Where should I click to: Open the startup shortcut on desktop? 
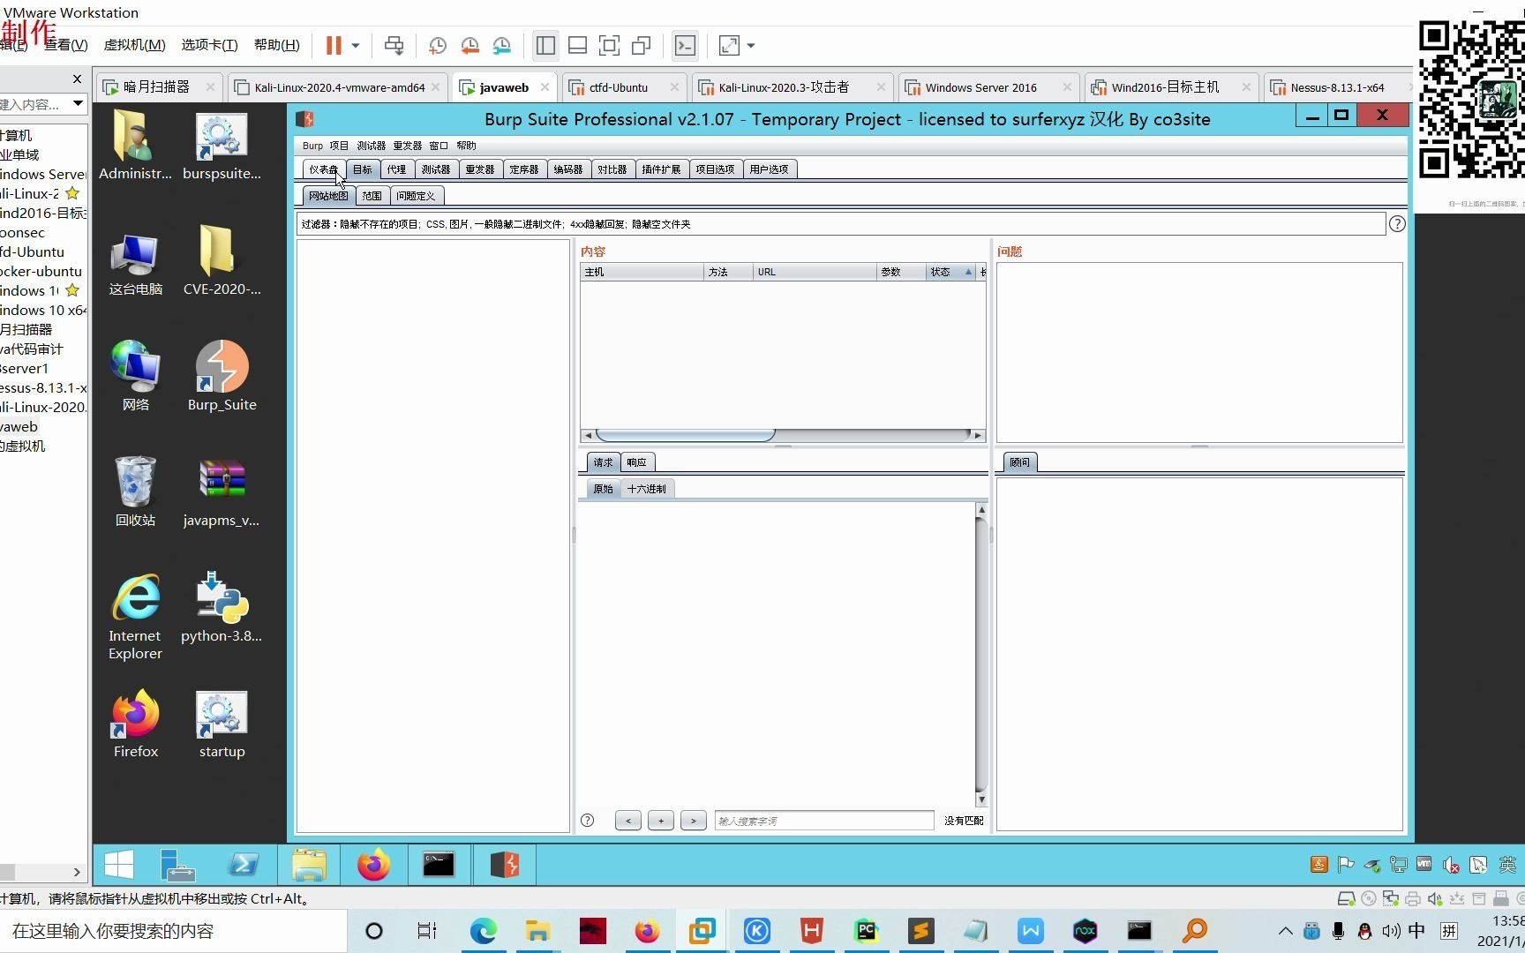point(222,724)
